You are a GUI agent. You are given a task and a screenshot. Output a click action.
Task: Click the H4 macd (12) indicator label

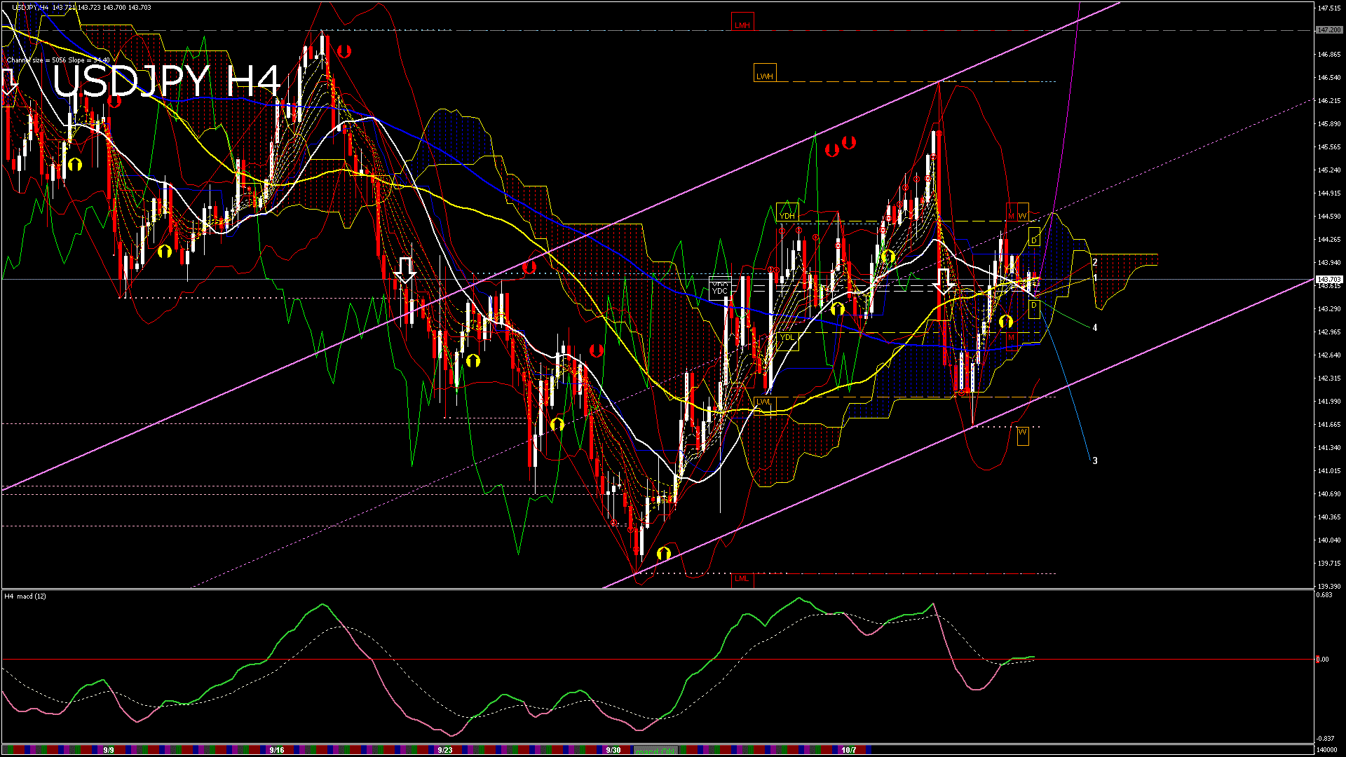(26, 596)
